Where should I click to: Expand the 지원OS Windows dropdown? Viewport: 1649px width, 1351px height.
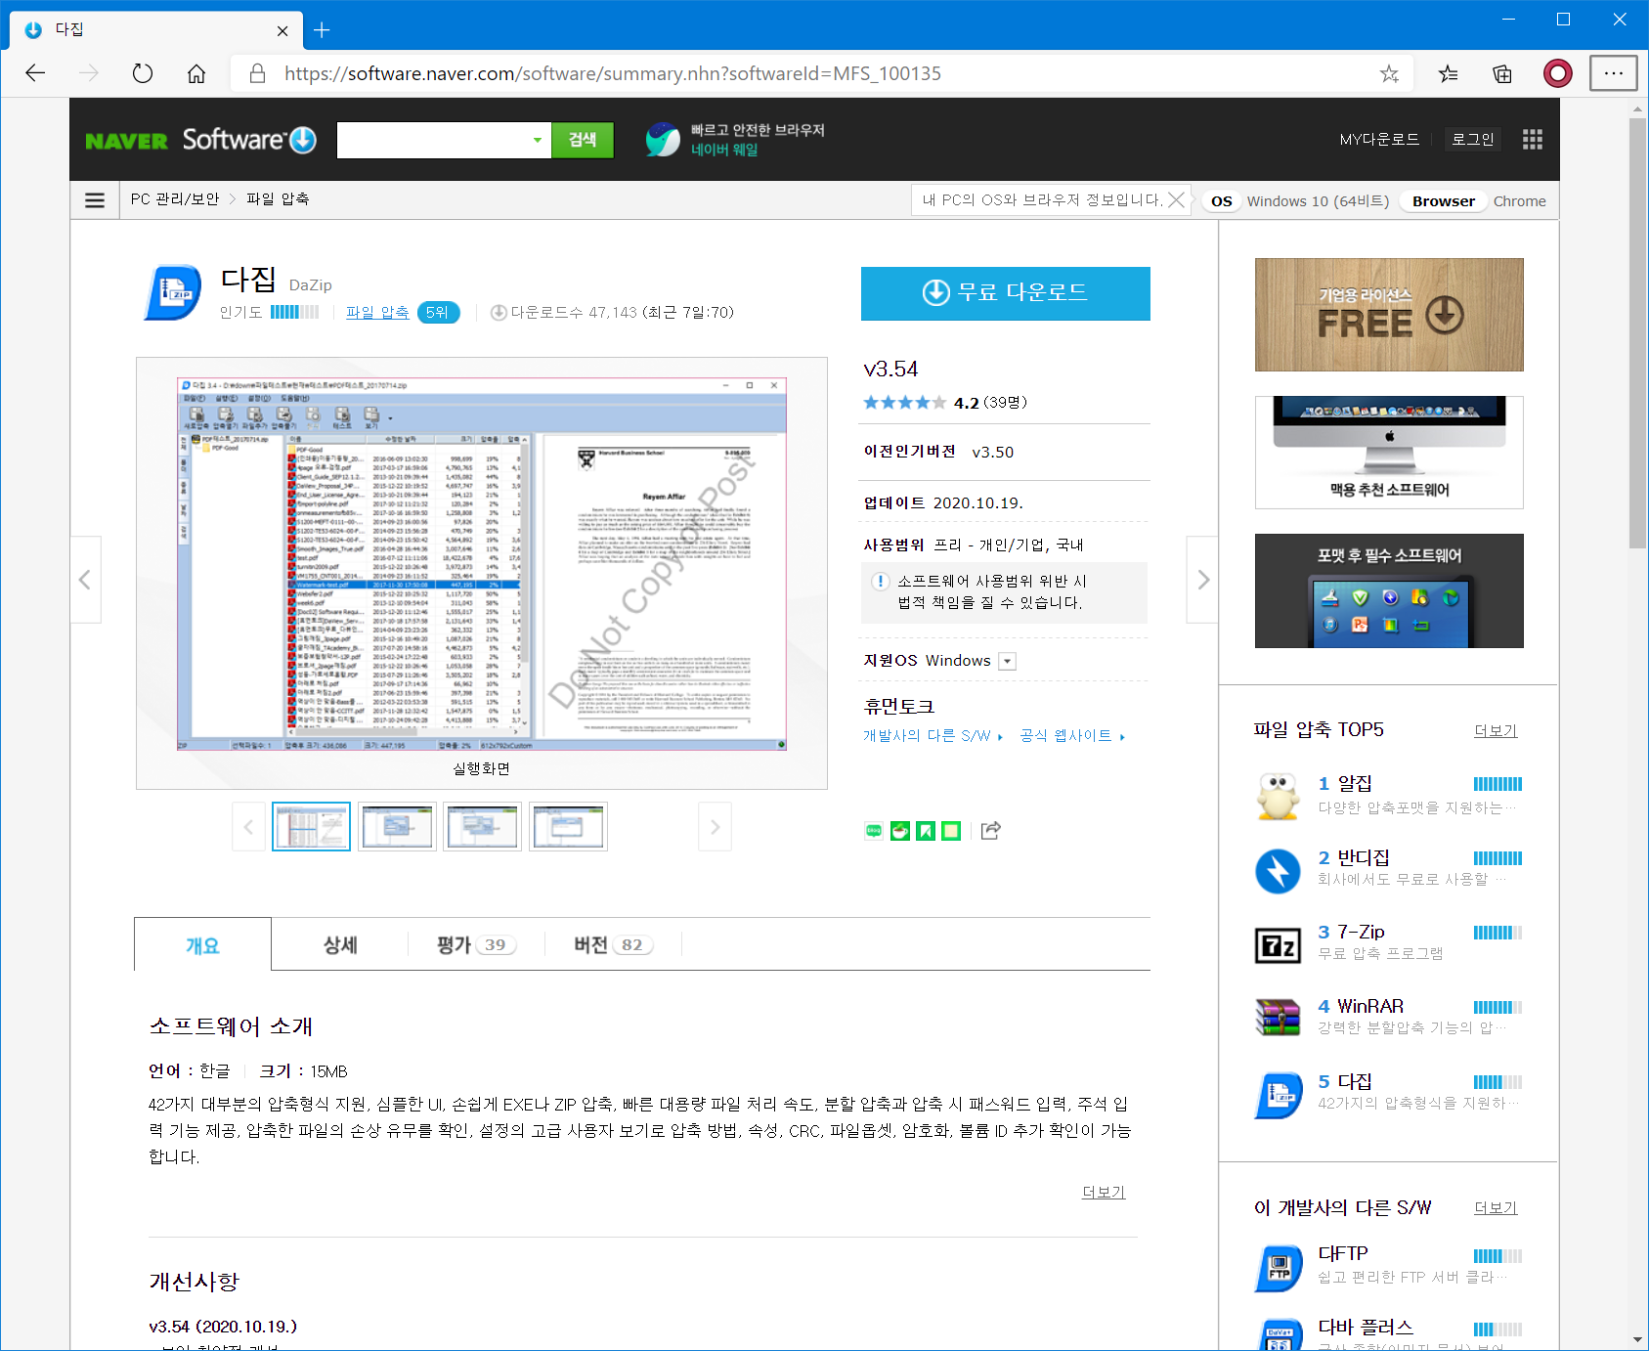(1008, 662)
